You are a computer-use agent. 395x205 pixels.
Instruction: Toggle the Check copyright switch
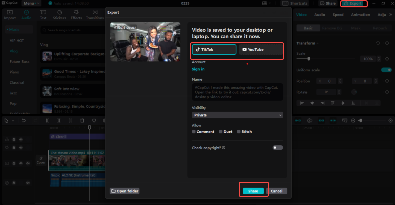point(278,148)
